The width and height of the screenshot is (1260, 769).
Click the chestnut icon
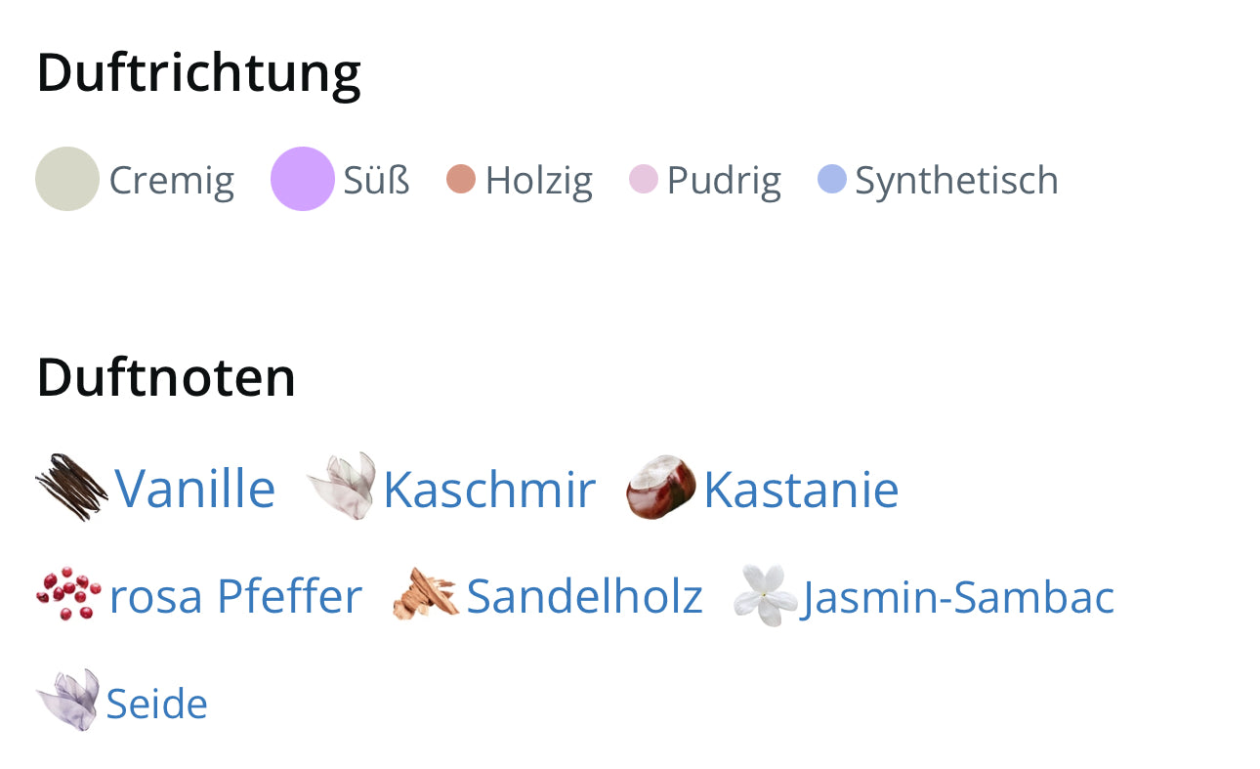661,487
